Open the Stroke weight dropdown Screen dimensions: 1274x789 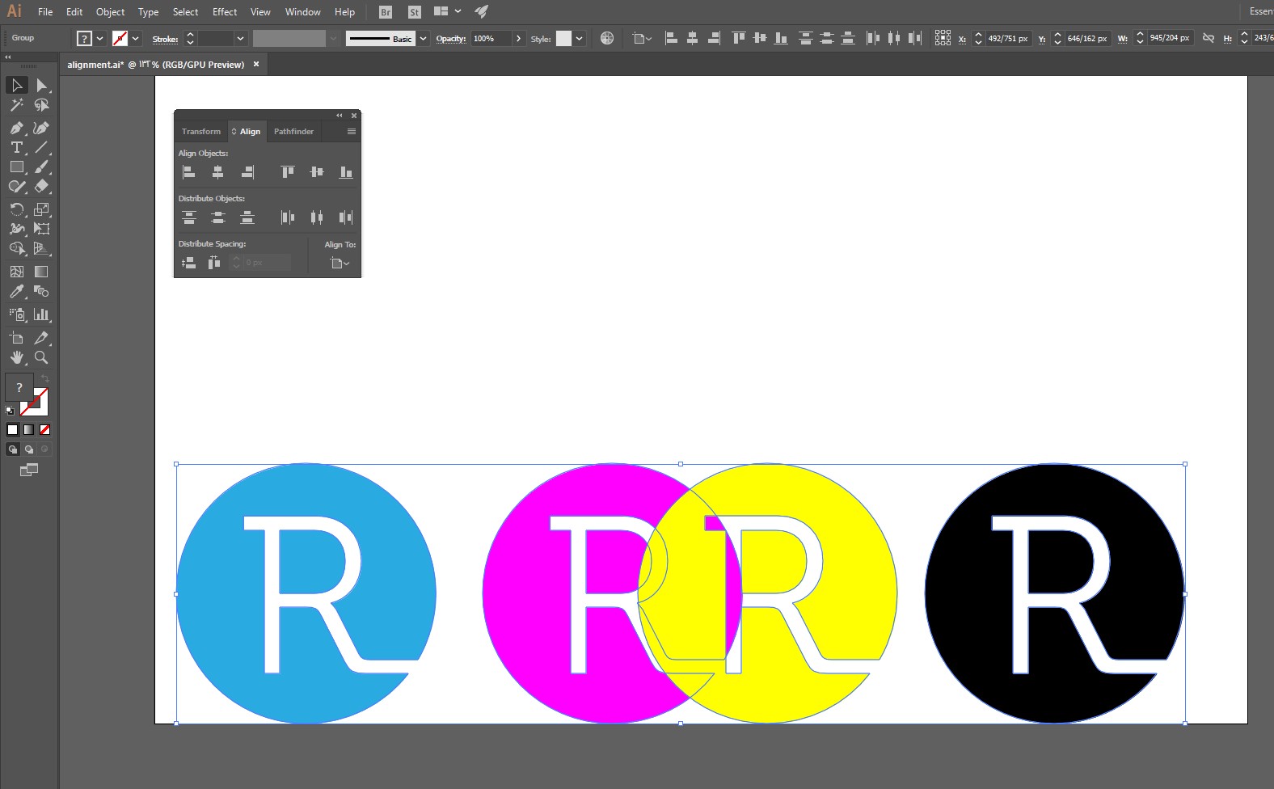click(x=240, y=39)
